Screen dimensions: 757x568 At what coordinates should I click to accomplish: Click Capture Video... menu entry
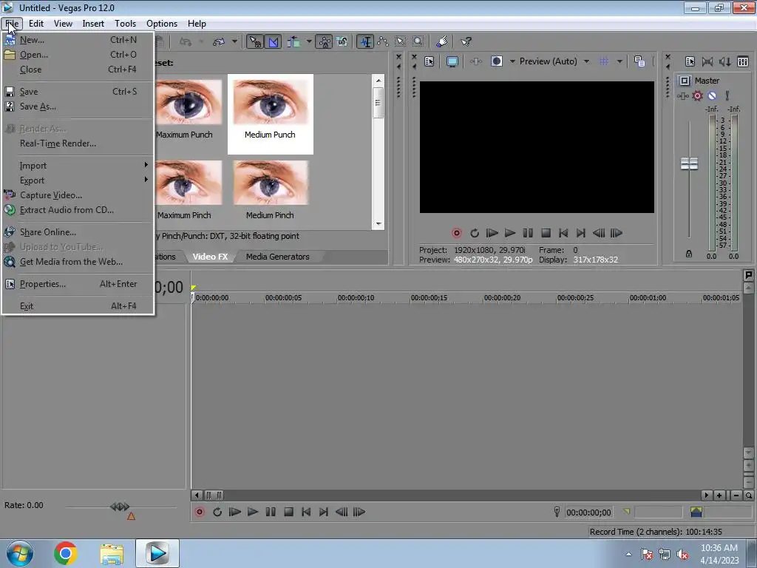pos(77,195)
